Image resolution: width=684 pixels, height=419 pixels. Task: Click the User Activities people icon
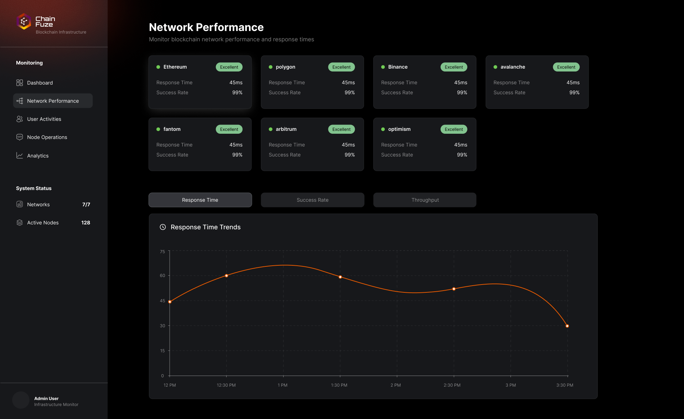point(20,119)
